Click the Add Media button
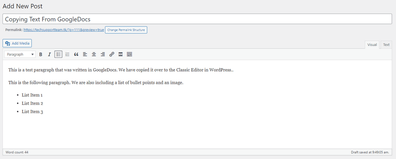 point(17,43)
